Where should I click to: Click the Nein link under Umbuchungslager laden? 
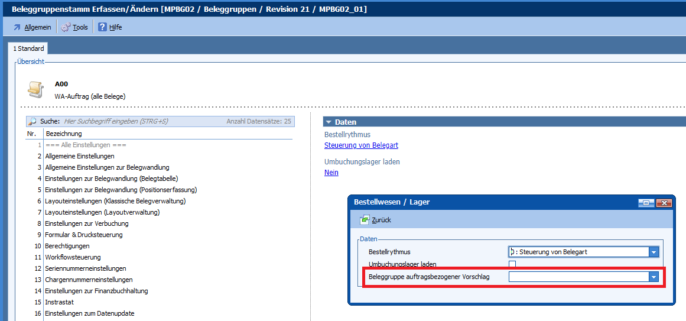pos(331,173)
